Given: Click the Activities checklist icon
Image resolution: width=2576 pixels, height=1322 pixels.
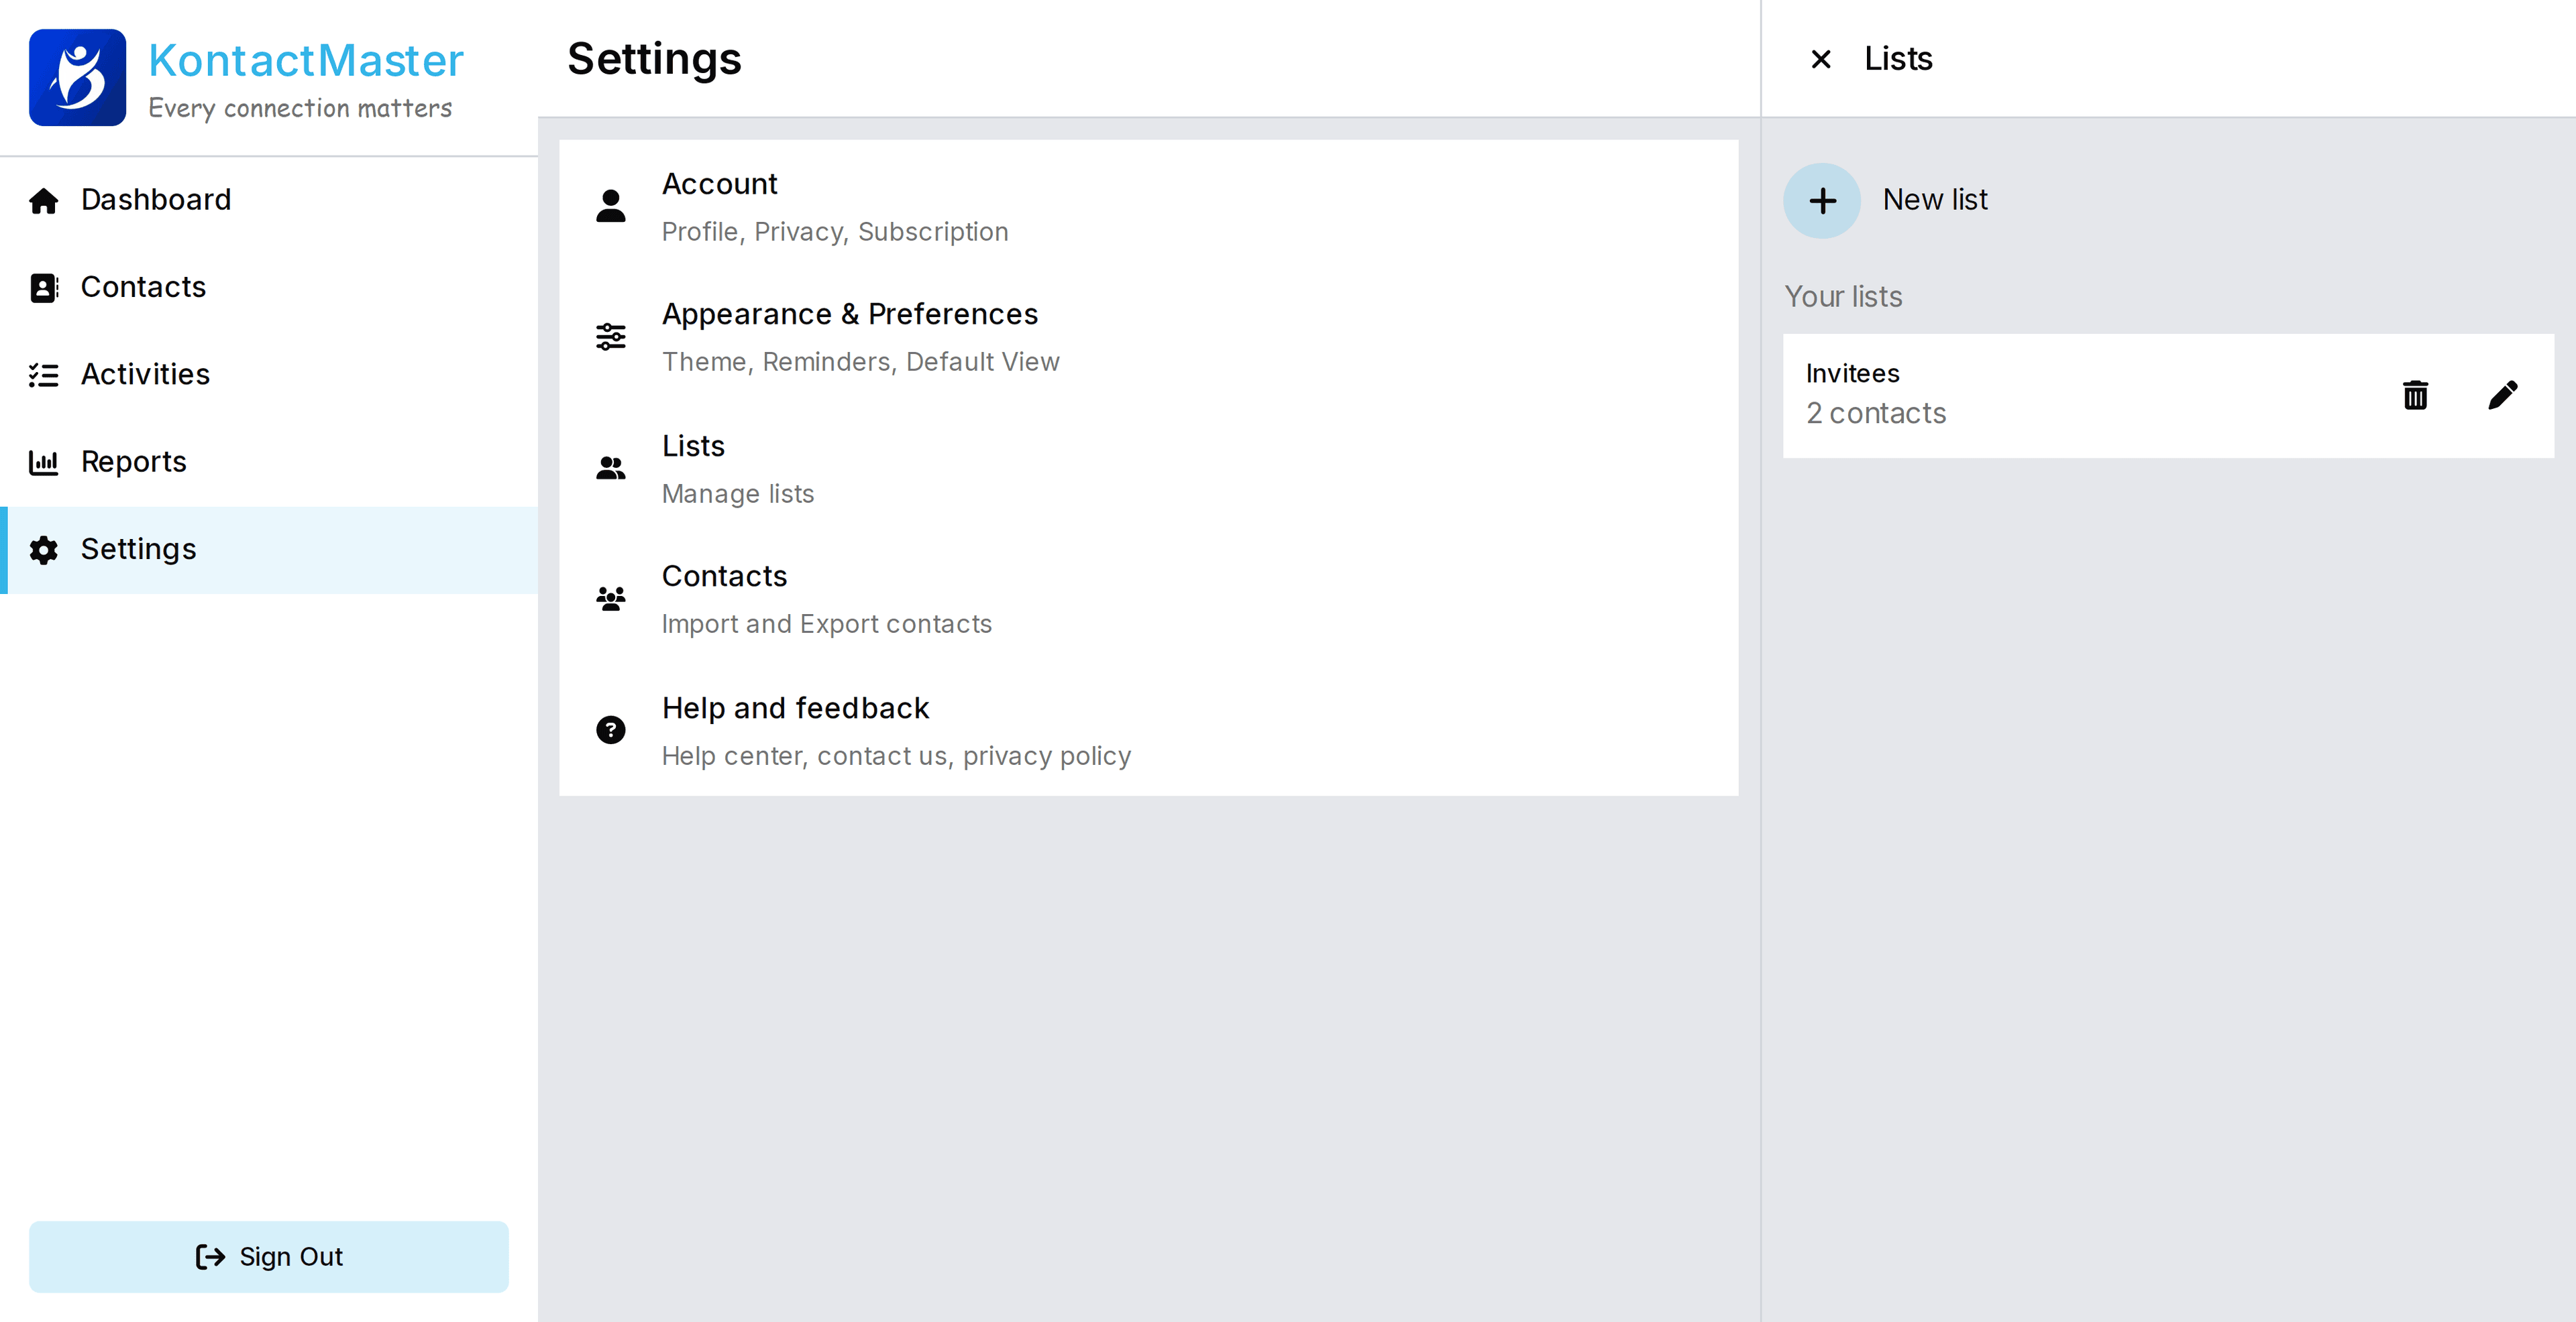Looking at the screenshot, I should click(x=44, y=375).
